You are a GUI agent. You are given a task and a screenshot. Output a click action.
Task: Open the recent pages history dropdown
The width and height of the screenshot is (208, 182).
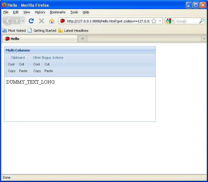(23, 21)
